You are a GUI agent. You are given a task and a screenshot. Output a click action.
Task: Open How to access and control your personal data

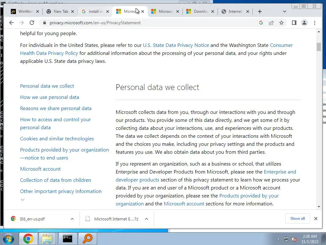pos(55,123)
